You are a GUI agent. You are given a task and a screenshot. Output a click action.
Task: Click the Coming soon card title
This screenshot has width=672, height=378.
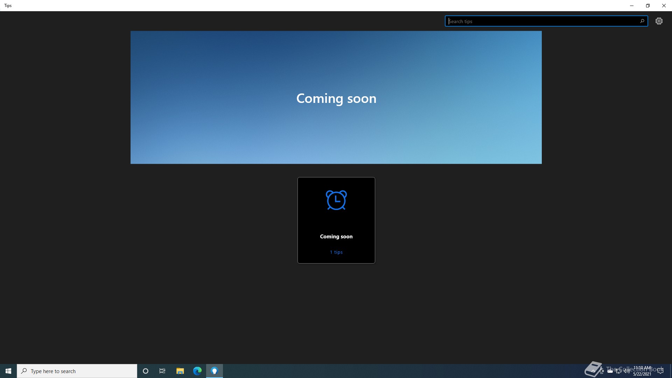point(336,237)
